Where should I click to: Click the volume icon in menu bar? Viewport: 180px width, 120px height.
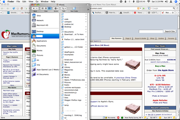tap(166, 1)
